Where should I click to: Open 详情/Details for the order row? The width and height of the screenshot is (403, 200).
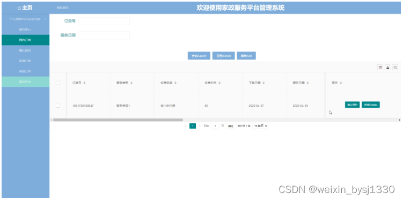[x=371, y=105]
